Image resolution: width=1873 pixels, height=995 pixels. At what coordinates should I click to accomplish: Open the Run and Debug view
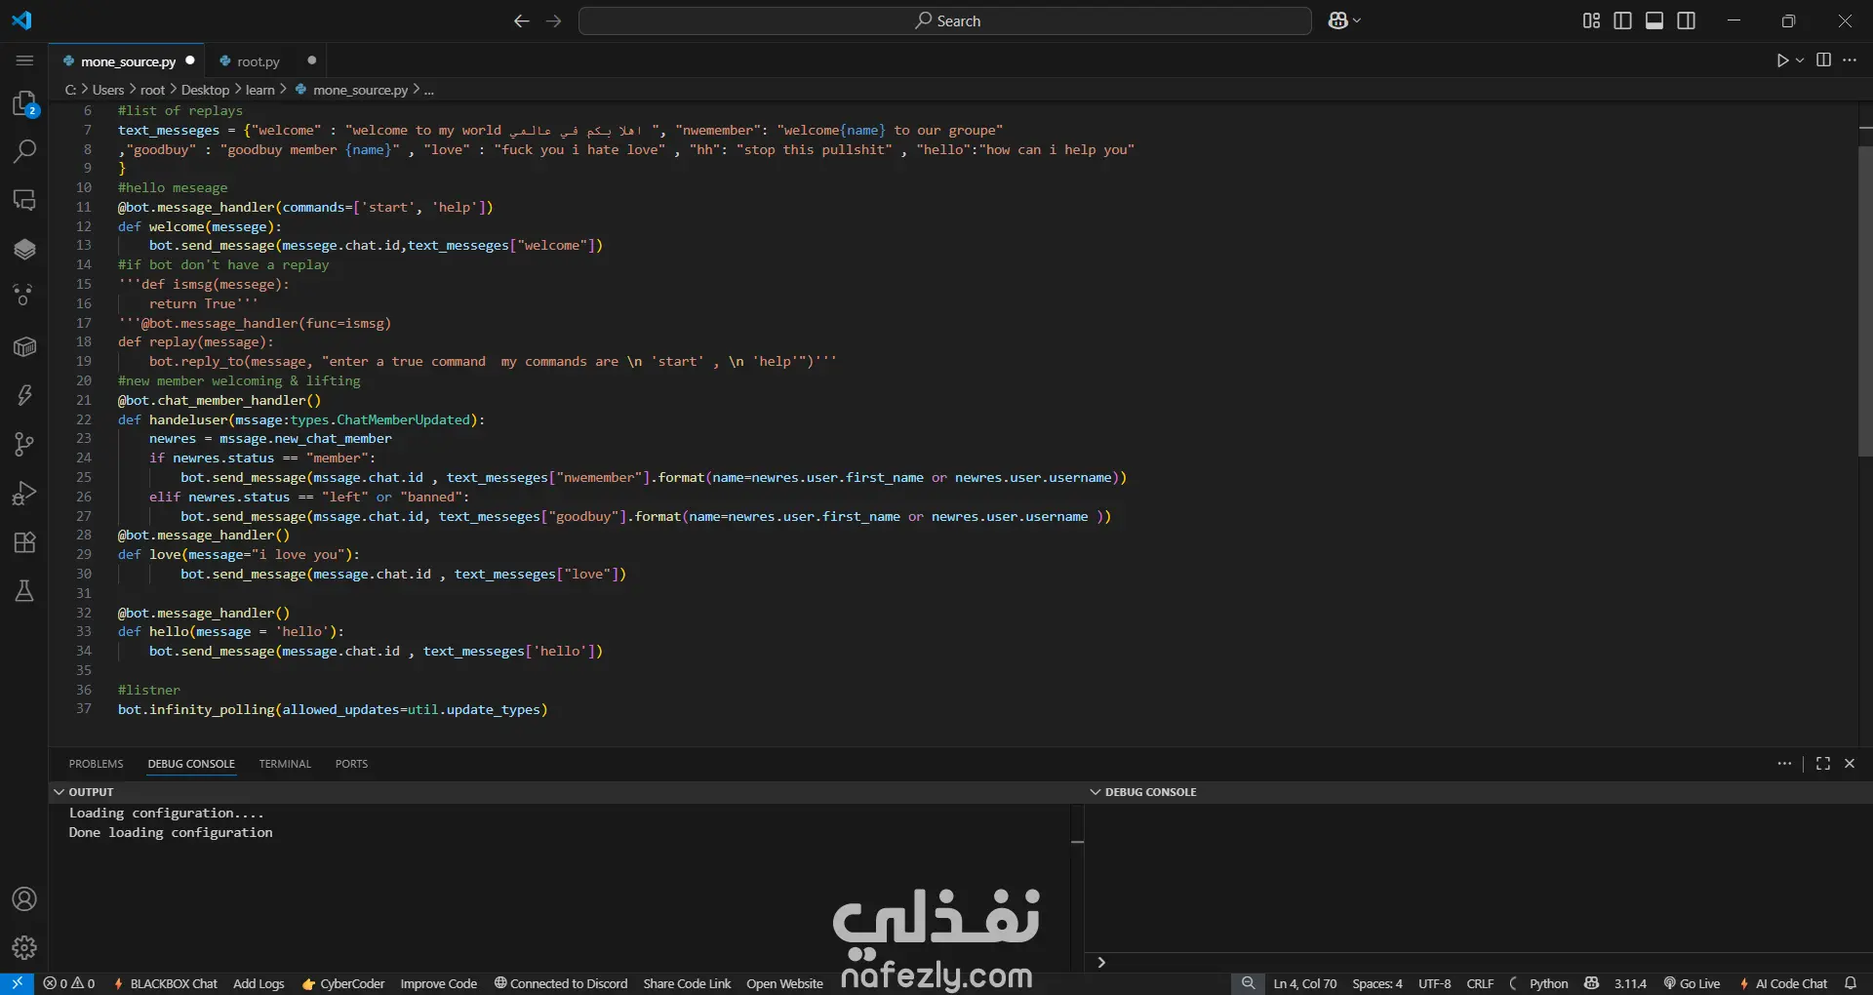pyautogui.click(x=24, y=494)
